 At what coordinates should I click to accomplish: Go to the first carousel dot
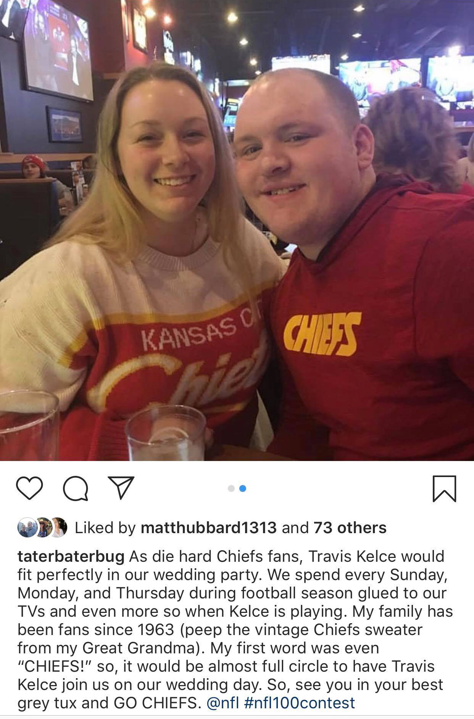pyautogui.click(x=231, y=488)
